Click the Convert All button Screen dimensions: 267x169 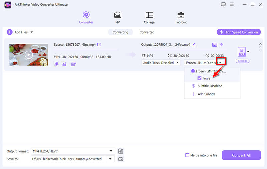pyautogui.click(x=241, y=155)
